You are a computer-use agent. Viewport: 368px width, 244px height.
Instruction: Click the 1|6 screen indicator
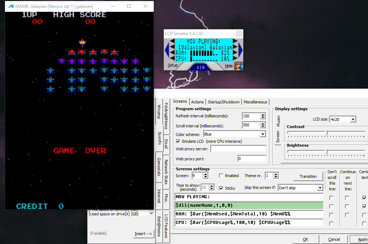[201, 67]
